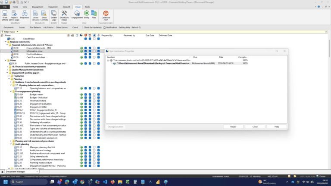Click the download arrow column header icon
The image size is (331, 186).
tap(94, 35)
